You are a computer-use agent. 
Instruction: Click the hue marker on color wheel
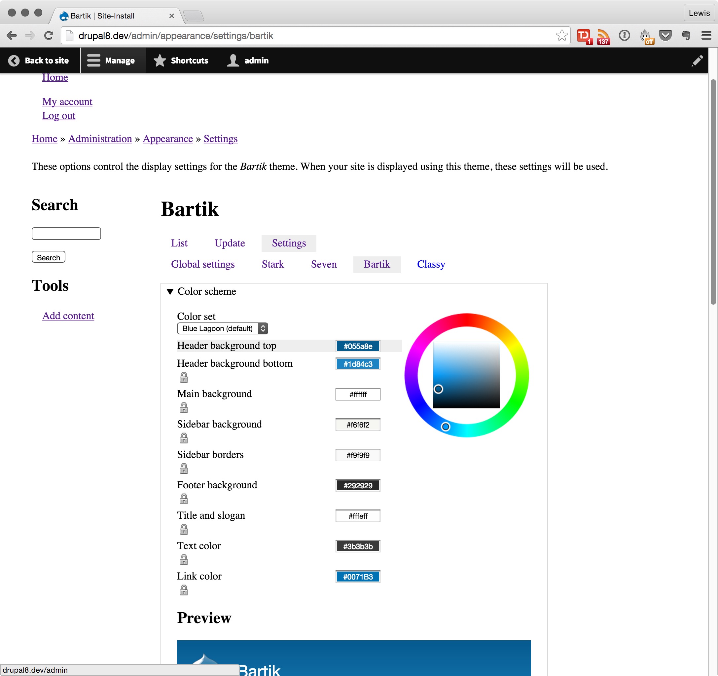(x=446, y=427)
